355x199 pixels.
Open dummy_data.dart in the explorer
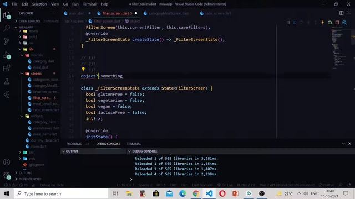44,140
